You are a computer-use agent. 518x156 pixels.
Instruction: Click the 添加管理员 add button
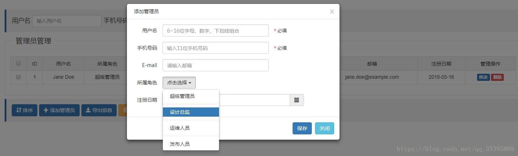pyautogui.click(x=59, y=110)
